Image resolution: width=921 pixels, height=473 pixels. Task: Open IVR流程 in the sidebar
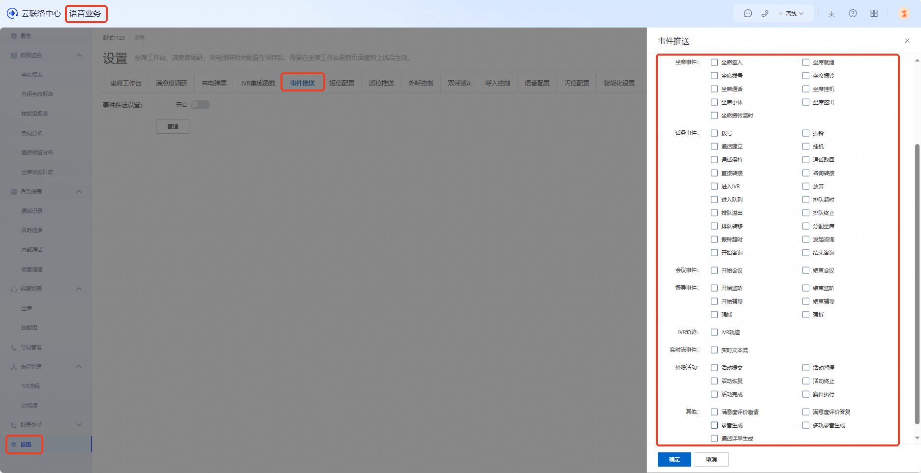point(31,386)
